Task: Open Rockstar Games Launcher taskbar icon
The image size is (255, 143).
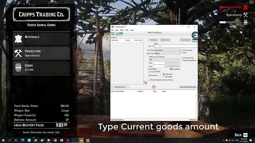Action: coord(88,140)
